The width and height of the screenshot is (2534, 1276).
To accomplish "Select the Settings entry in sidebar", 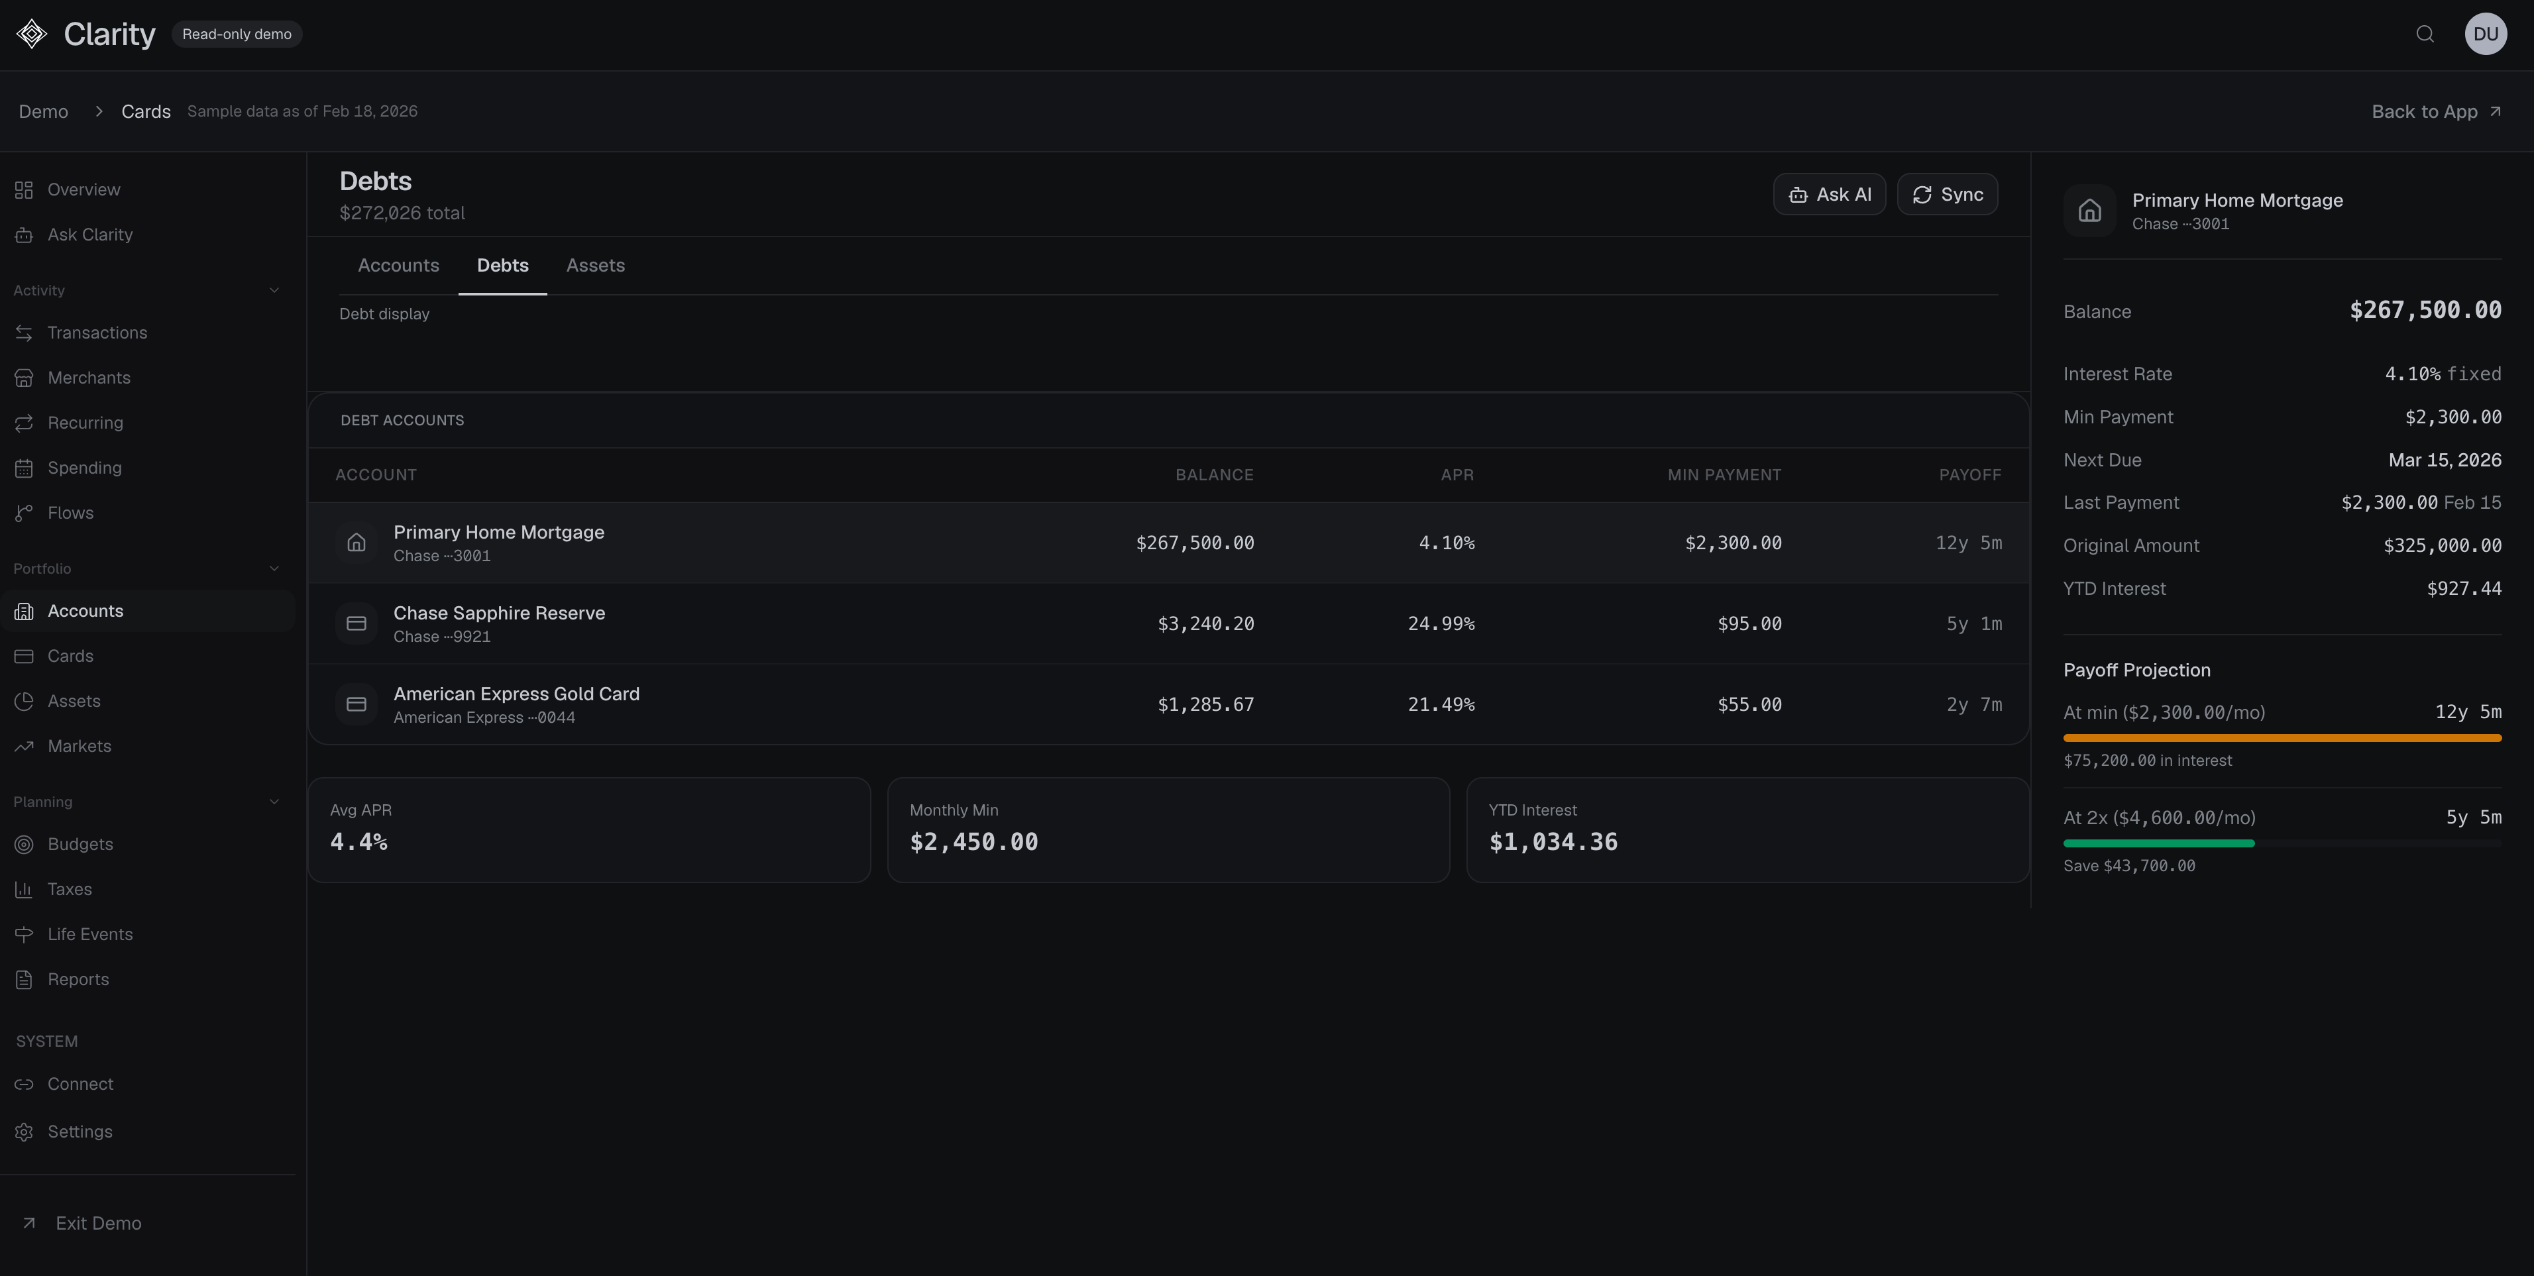I will coord(80,1132).
